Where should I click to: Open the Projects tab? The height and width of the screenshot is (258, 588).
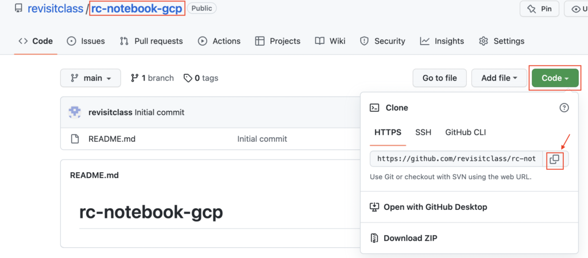pos(277,41)
